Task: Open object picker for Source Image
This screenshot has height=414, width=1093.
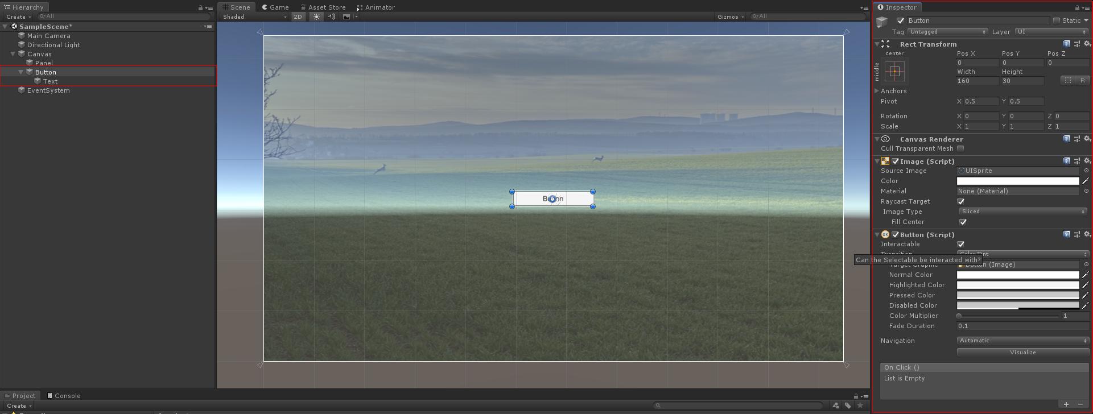Action: tap(1086, 171)
